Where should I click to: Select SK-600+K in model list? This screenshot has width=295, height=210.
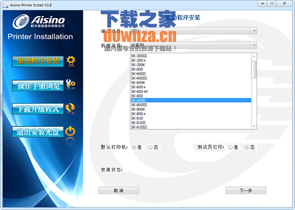(x=191, y=91)
